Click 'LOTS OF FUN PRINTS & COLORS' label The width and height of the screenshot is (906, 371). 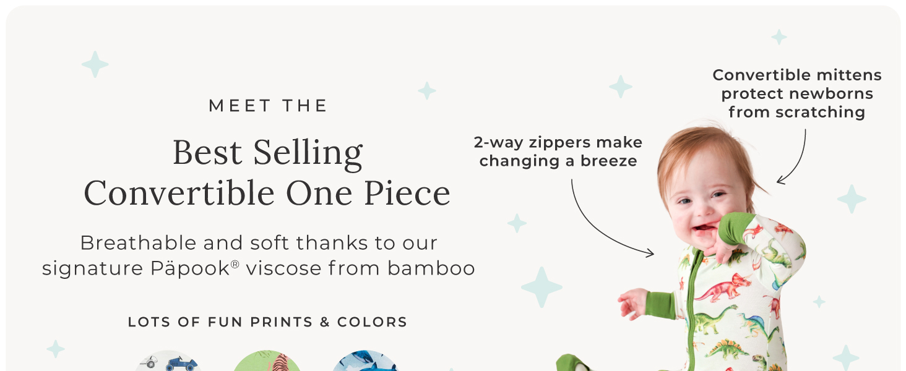click(267, 322)
